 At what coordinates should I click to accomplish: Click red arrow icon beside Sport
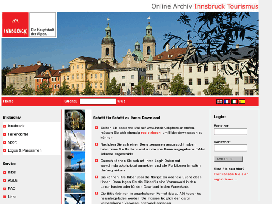(4, 142)
